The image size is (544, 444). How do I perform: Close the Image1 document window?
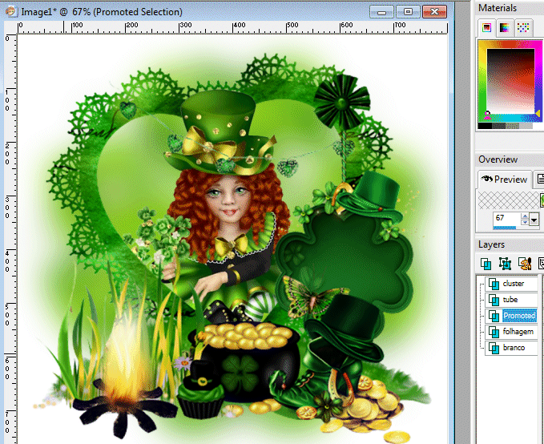point(434,12)
